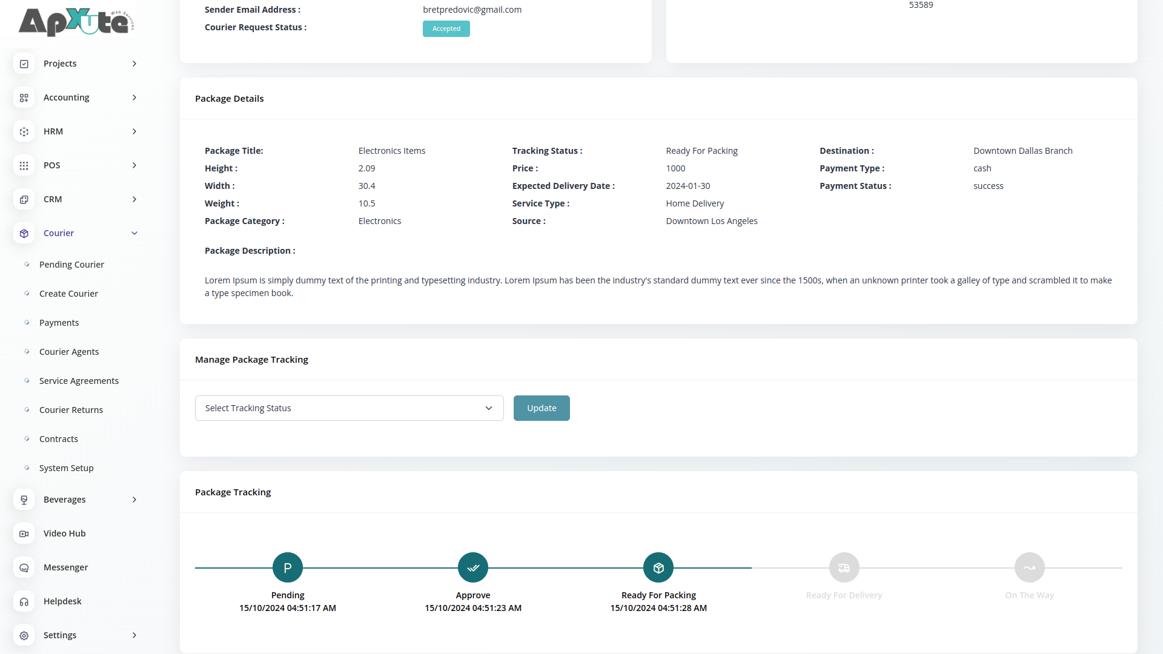Image resolution: width=1163 pixels, height=654 pixels.
Task: Collapse the Courier menu chevron
Action: click(x=134, y=233)
